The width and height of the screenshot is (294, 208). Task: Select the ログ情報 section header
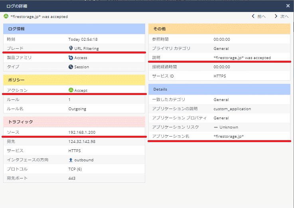(74, 29)
